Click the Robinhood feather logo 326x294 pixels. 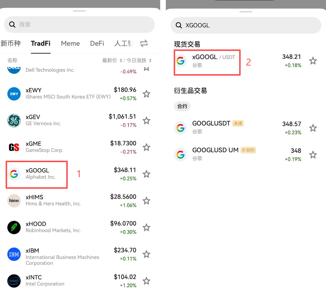point(14,227)
